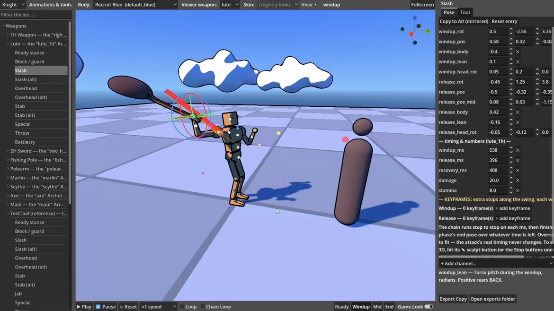
Task: Open the Add channel dropdown
Action: [496, 263]
